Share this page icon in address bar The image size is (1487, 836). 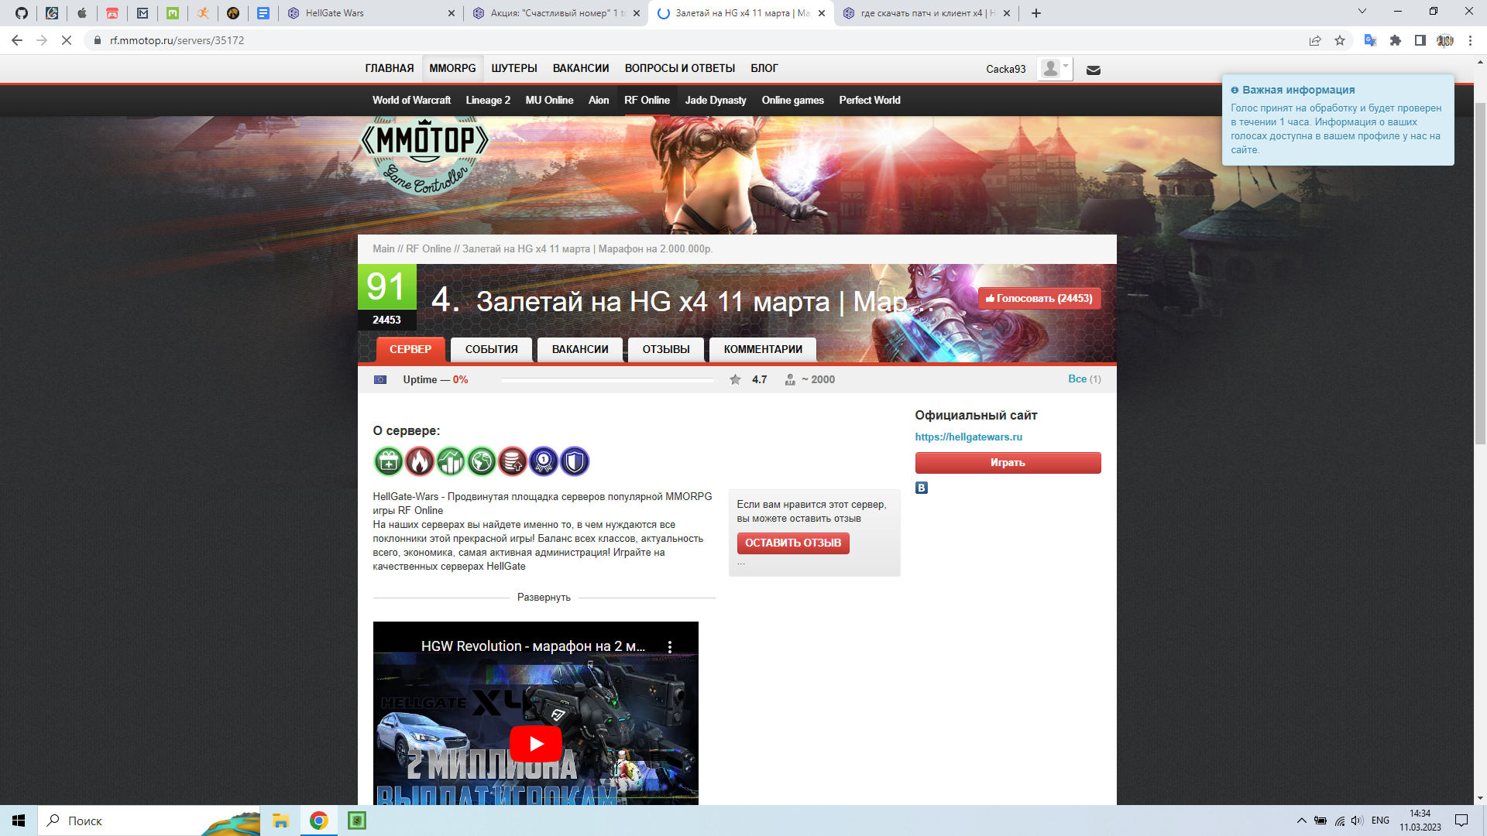click(x=1315, y=40)
